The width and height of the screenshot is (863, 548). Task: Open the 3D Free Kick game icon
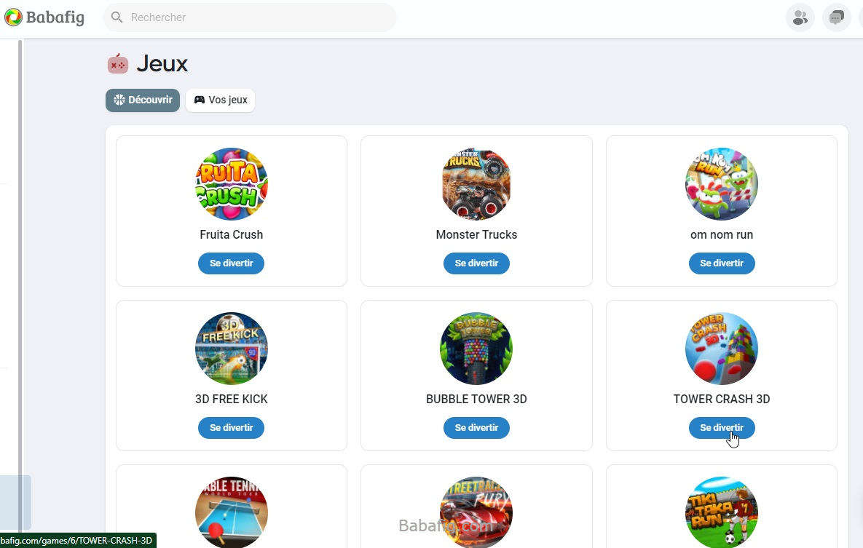tap(231, 349)
